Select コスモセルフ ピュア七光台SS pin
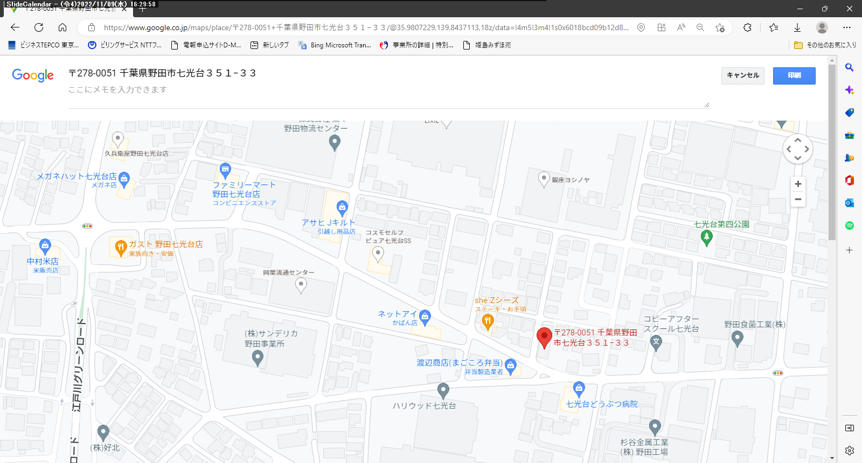862x463 pixels. tap(378, 255)
